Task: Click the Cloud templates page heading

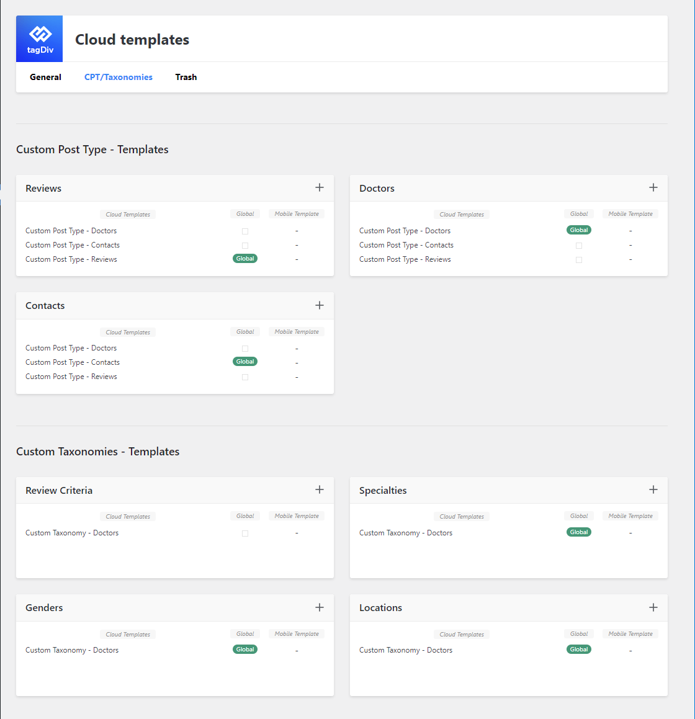Action: (x=132, y=40)
